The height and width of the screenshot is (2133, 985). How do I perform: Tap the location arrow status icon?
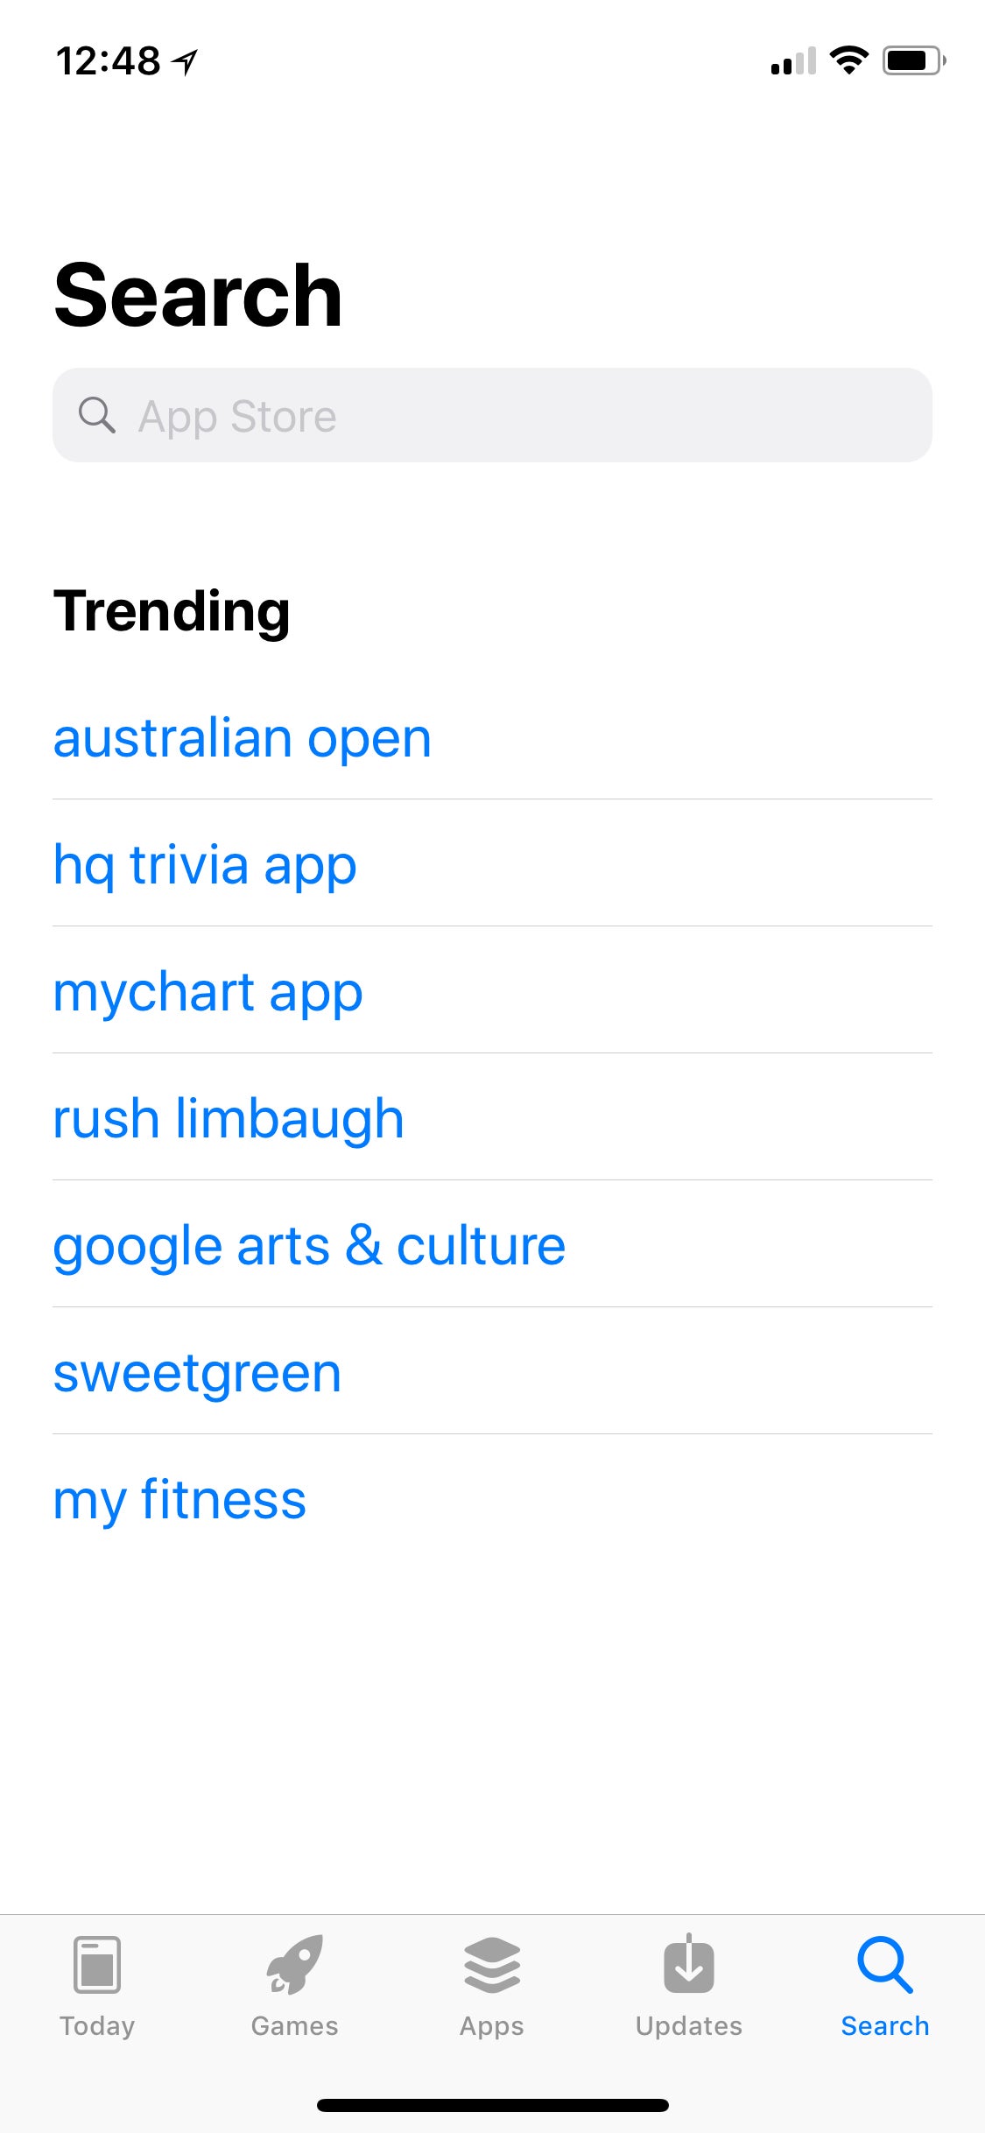(x=185, y=61)
